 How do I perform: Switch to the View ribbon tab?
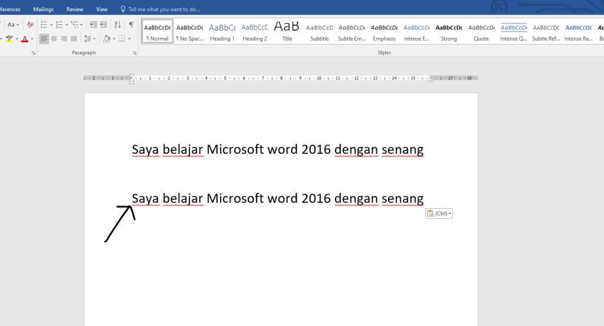101,9
